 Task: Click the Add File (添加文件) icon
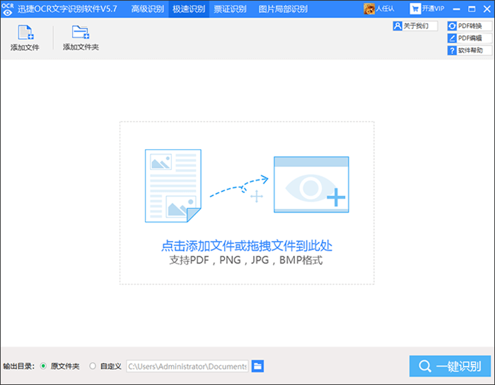(x=25, y=33)
